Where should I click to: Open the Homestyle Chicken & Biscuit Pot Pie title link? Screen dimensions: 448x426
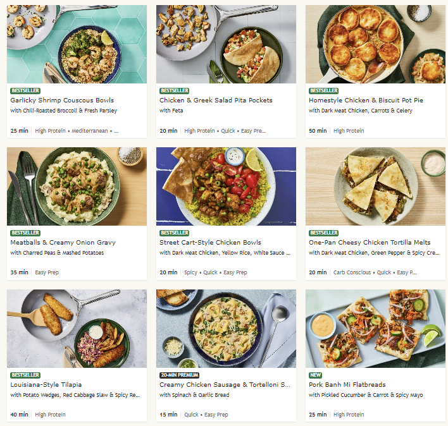[366, 100]
